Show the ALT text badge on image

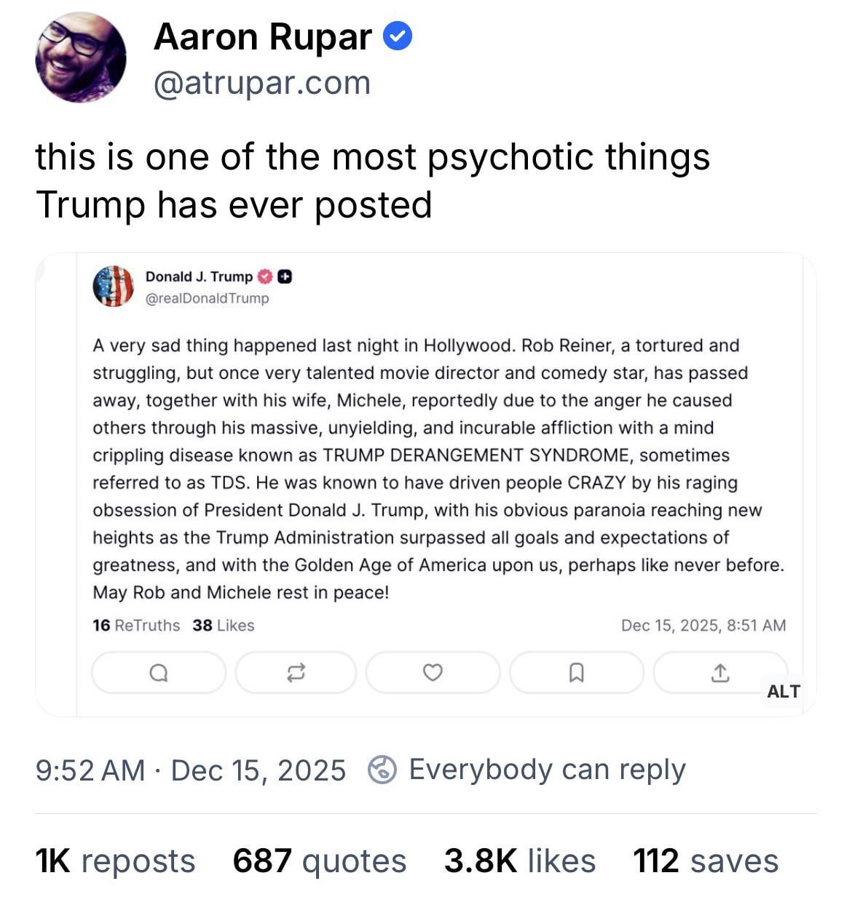pos(784,691)
